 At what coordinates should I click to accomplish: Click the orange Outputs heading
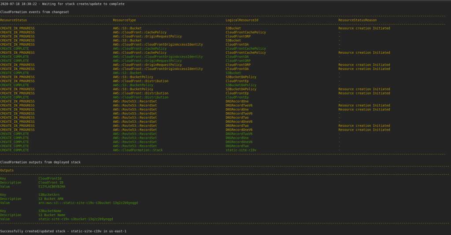tap(7, 170)
